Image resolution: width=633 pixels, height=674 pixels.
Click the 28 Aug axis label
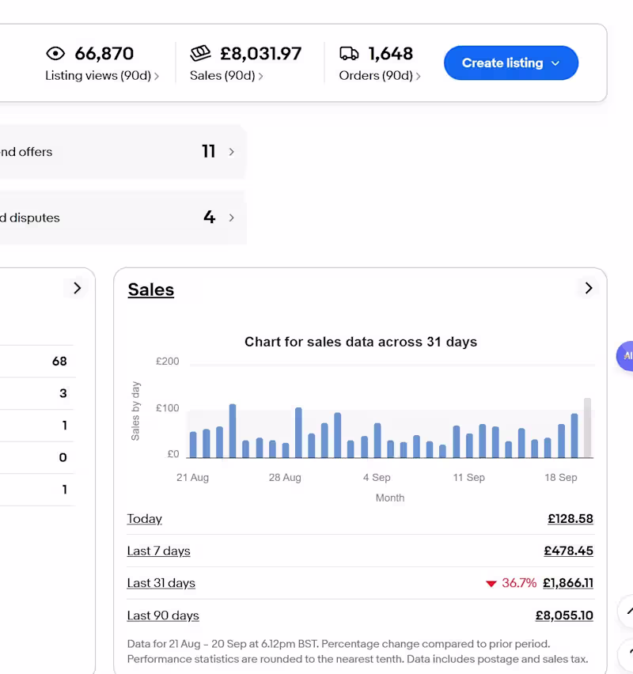click(x=285, y=478)
